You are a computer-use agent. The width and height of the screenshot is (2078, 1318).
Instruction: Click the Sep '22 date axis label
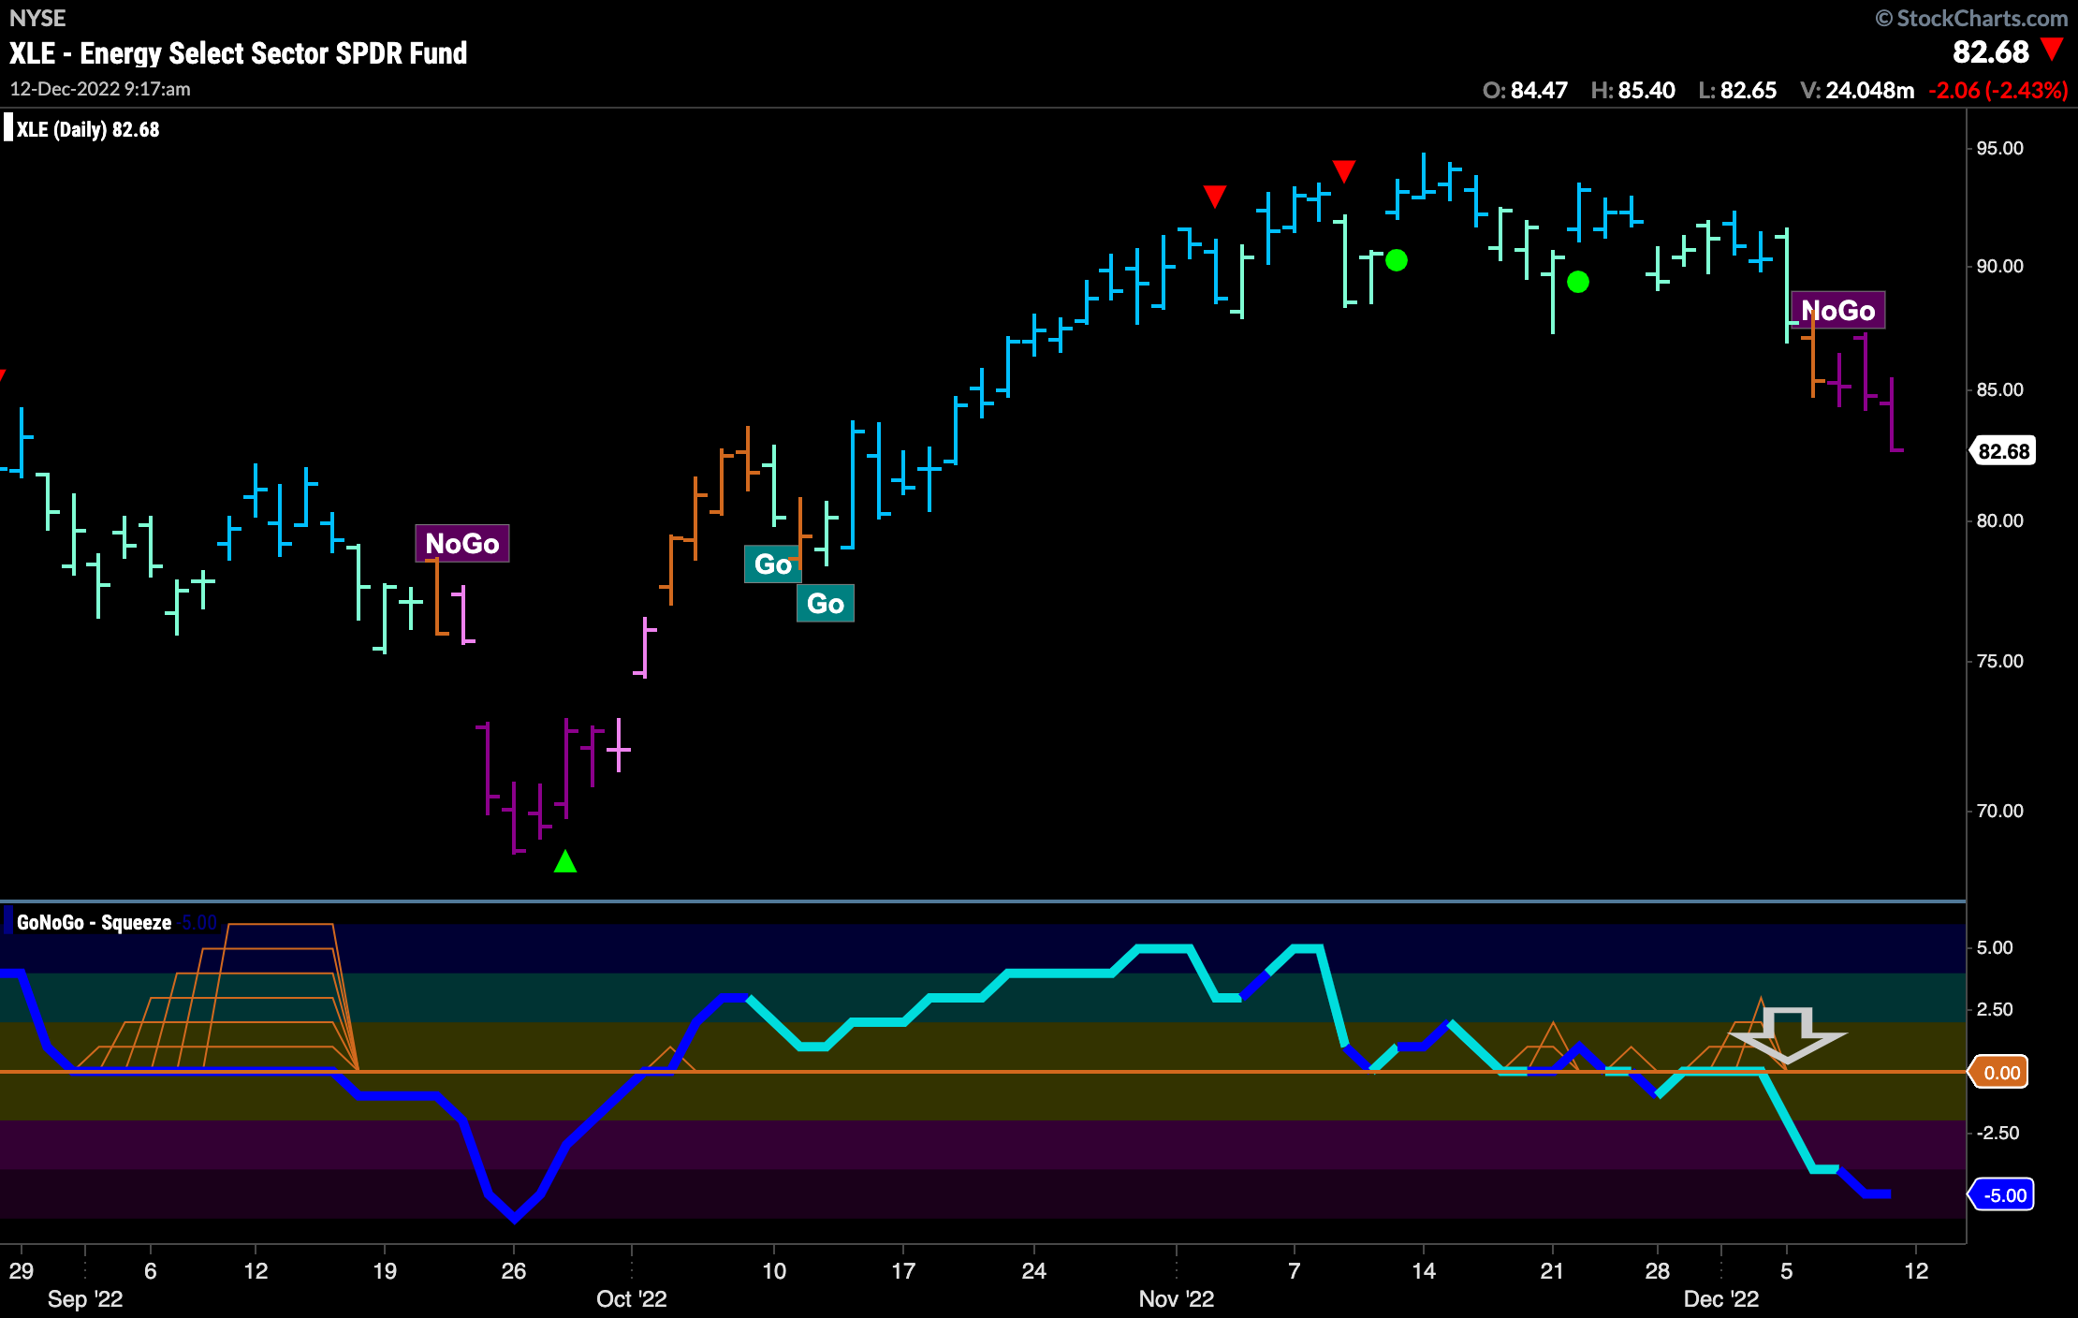[85, 1298]
